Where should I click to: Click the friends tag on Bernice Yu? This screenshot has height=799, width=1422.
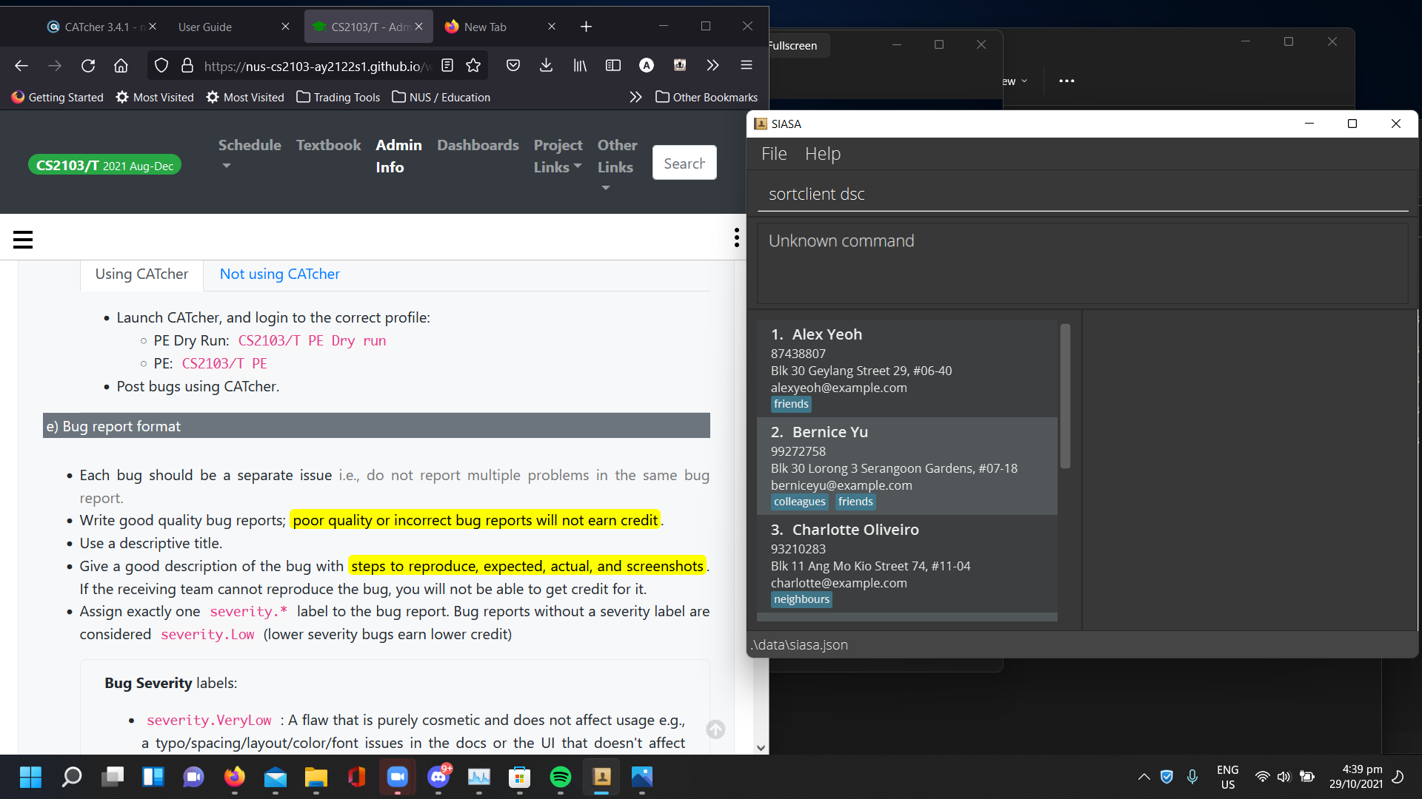pyautogui.click(x=855, y=502)
